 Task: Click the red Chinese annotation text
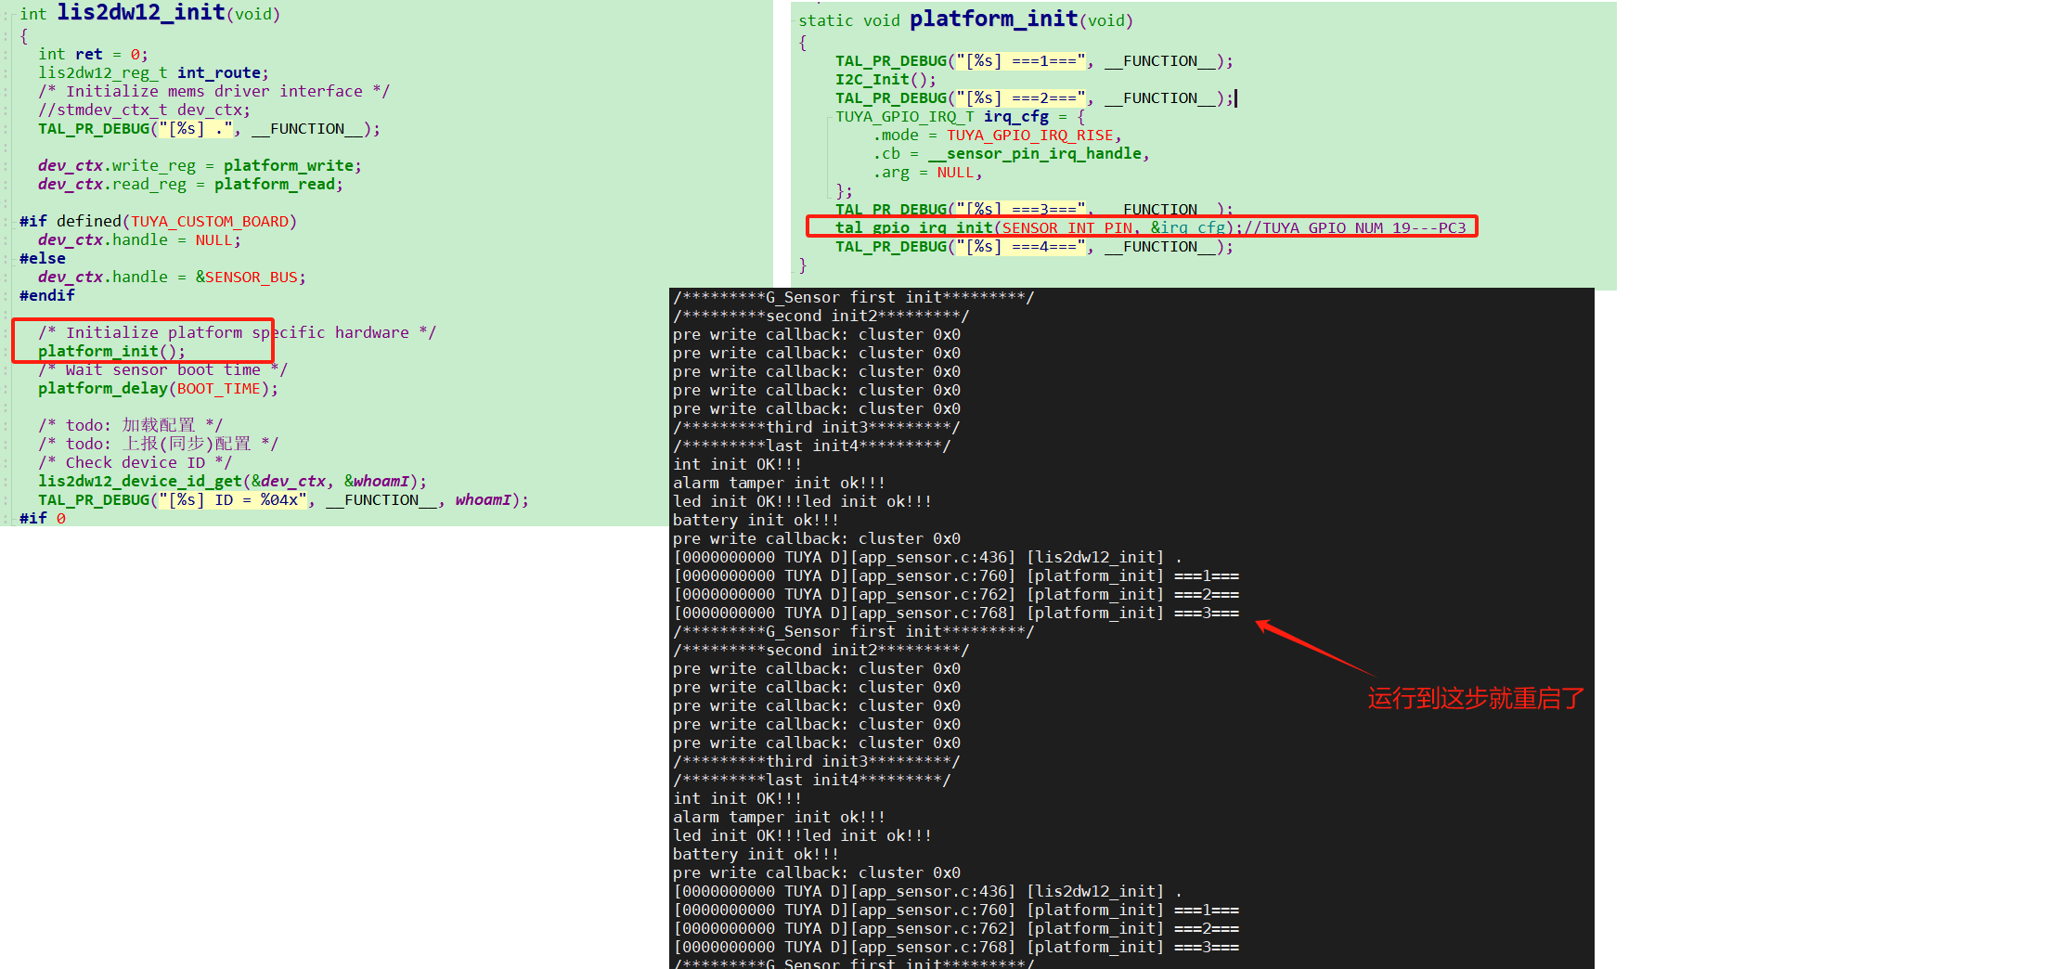(1476, 698)
